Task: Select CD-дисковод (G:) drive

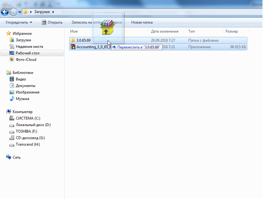Action: (x=30, y=138)
